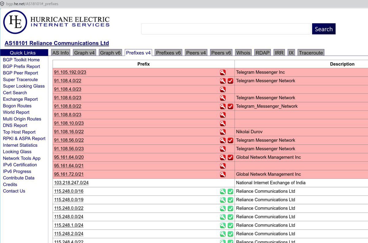Open the IX tab
This screenshot has height=243, width=368.
[291, 53]
